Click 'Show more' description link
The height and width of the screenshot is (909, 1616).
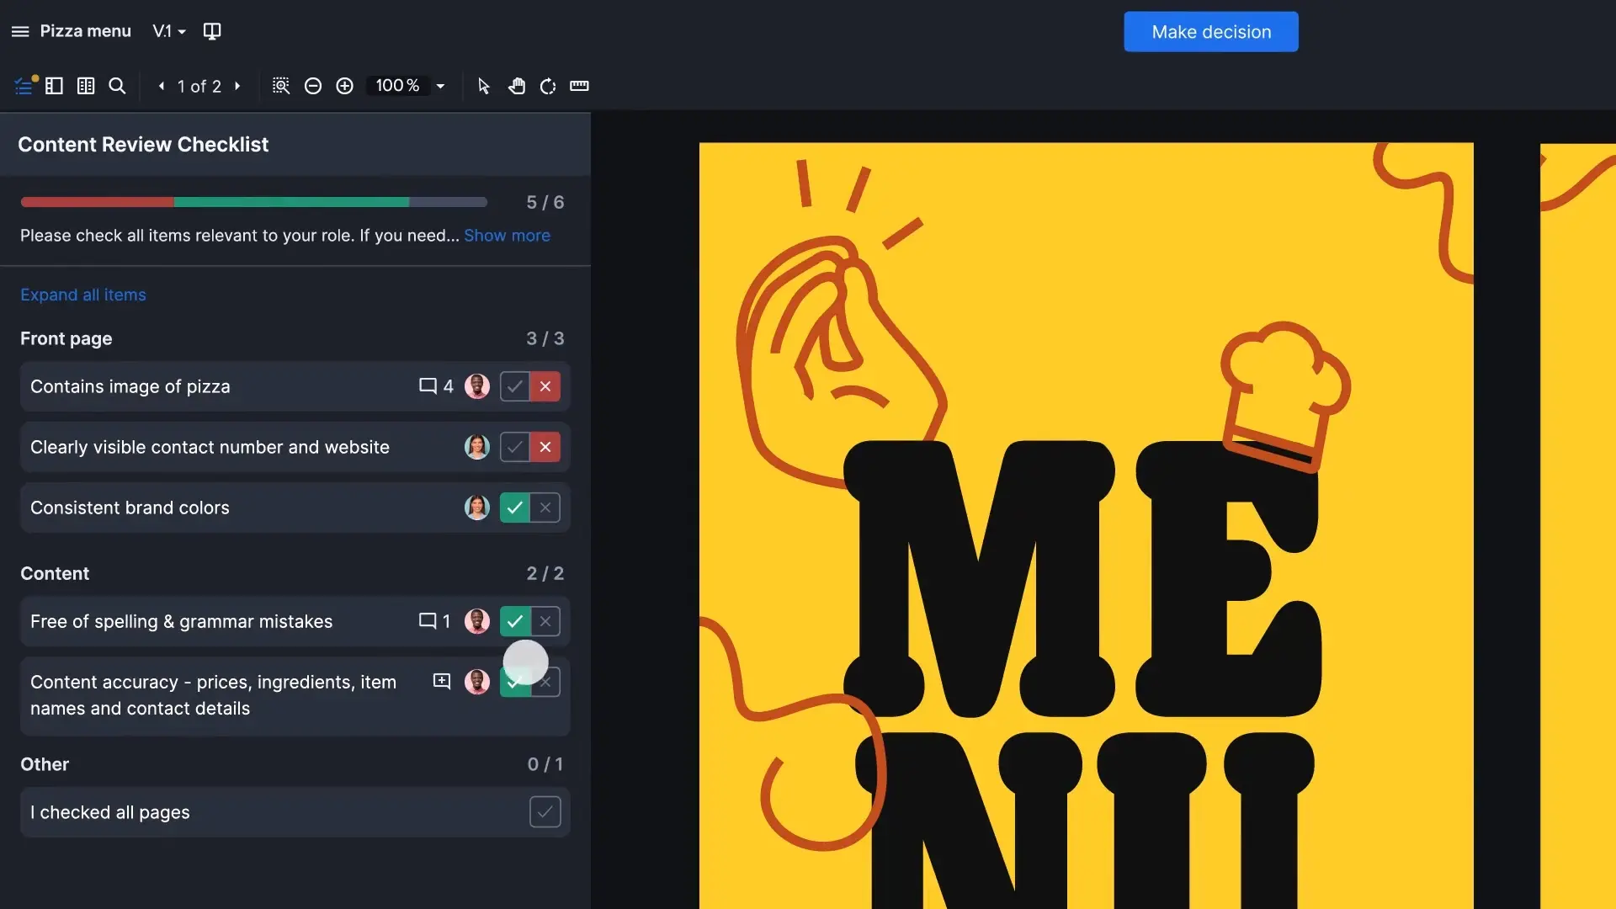click(x=507, y=236)
